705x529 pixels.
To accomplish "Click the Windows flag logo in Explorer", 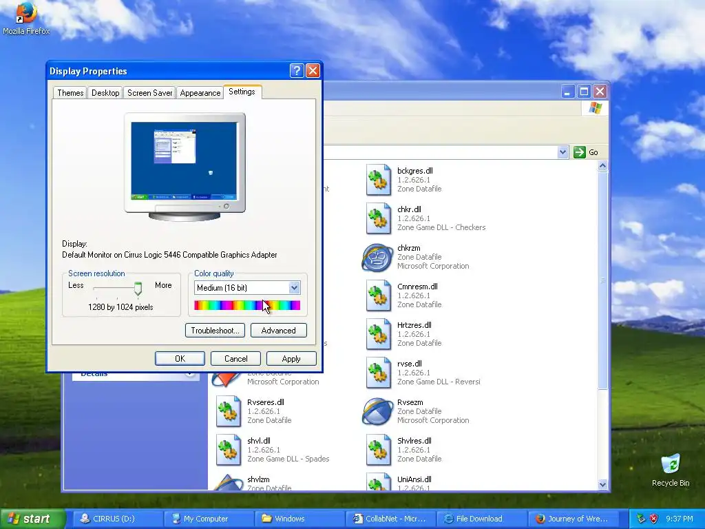I will coord(596,108).
